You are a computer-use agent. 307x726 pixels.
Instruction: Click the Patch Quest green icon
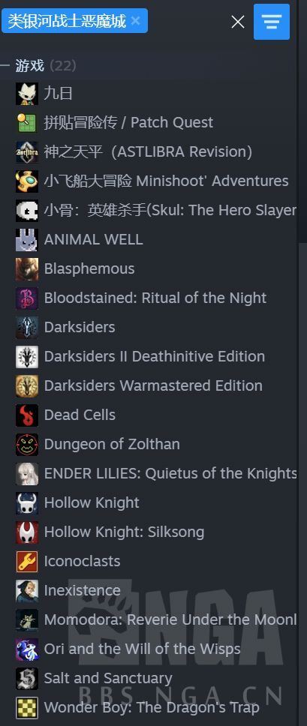(27, 123)
